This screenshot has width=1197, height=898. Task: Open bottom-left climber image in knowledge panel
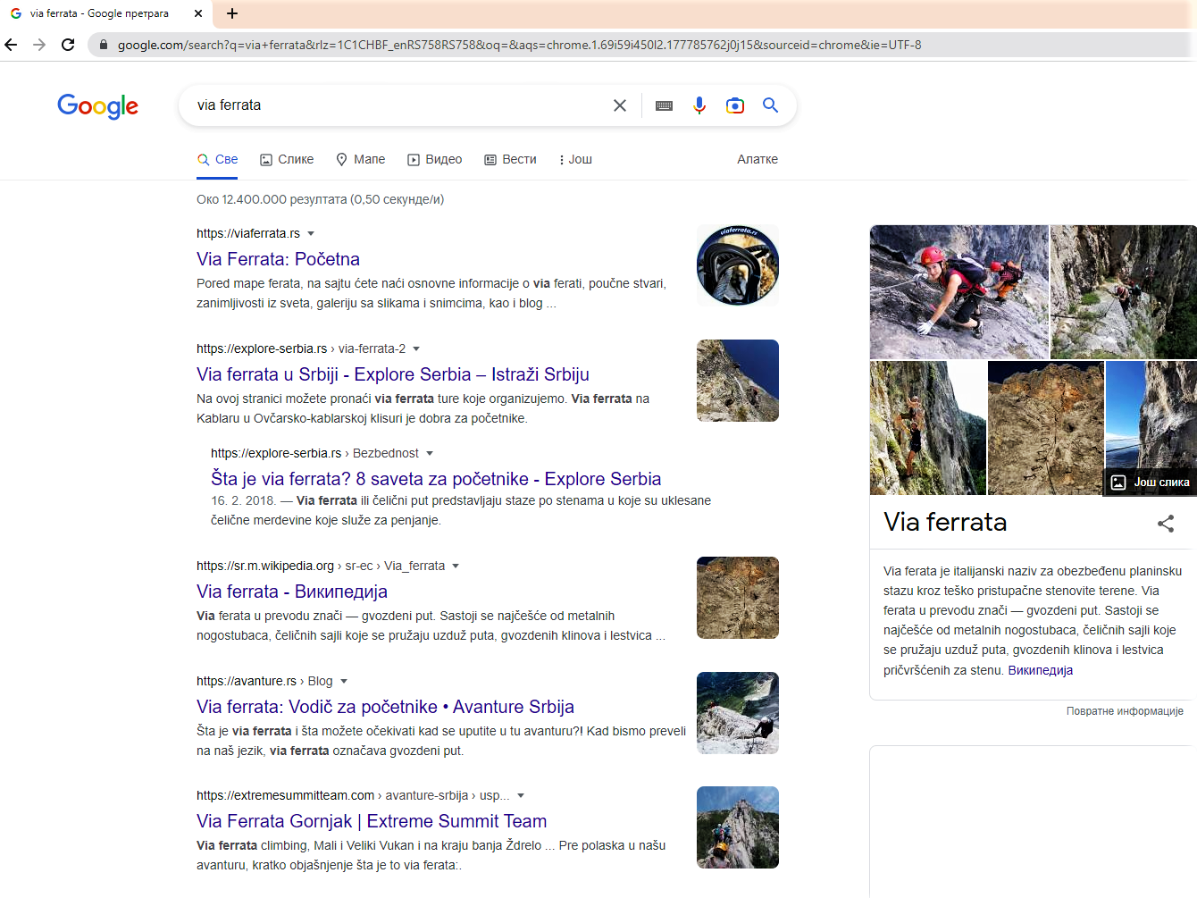928,428
